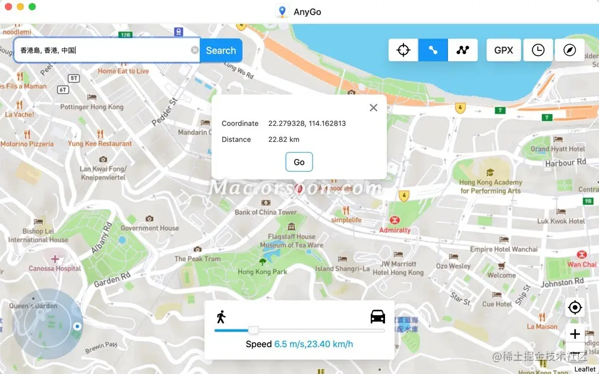Click the Wan Chai MTR station icon

coord(581,255)
